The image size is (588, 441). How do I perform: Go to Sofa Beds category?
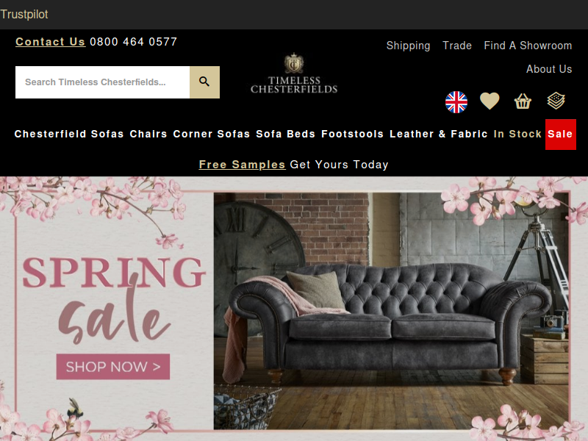coord(285,134)
